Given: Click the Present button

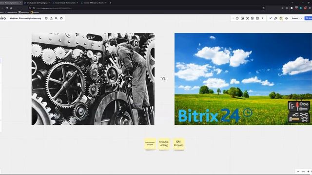Looking at the screenshot, I should pos(295,18).
